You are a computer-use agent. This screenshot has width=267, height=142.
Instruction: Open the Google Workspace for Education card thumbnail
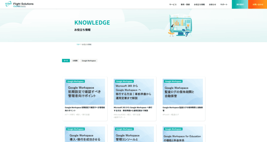183,134
